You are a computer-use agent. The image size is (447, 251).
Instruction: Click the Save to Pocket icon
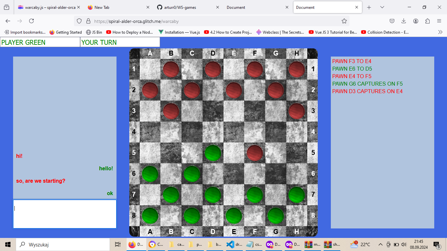point(392,21)
